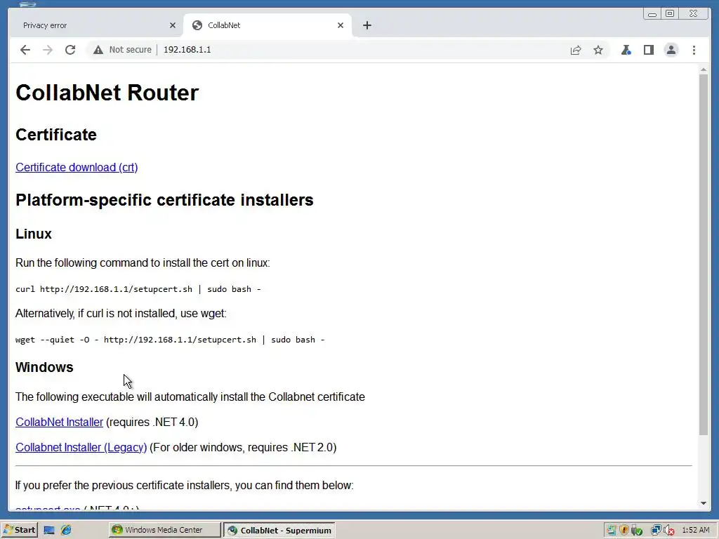Screen dimensions: 719x539
Task: Click the scrollbar up arrow
Action: click(704, 69)
